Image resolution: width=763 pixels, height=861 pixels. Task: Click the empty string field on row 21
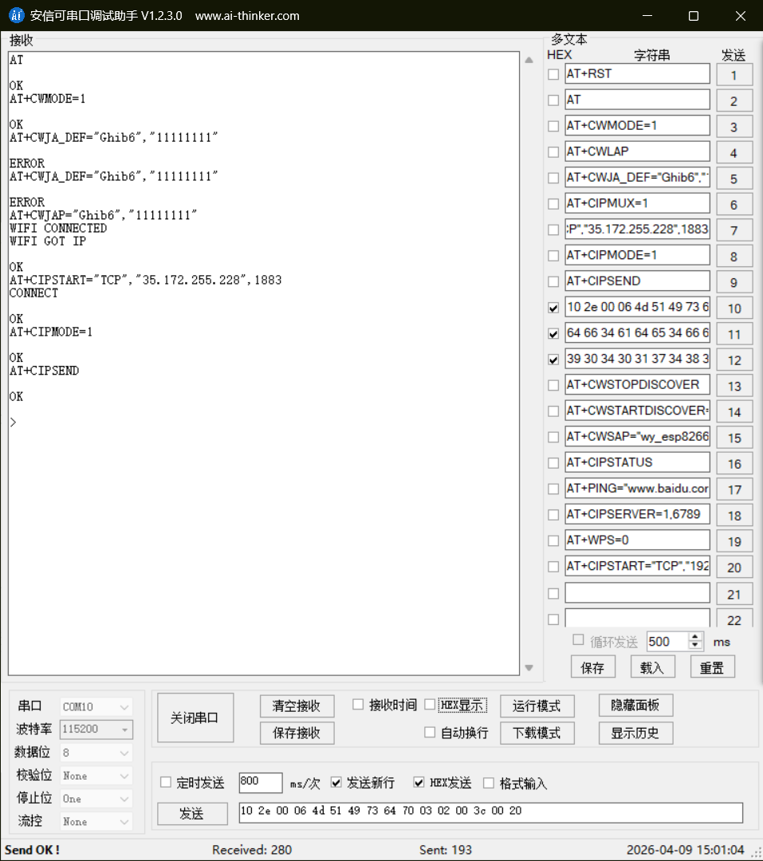(637, 592)
